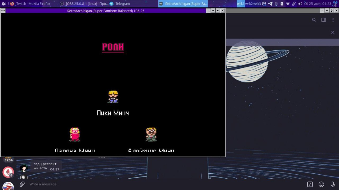Shade the RetroArch window with the up-arrow button
This screenshot has height=190, width=339.
208,11
